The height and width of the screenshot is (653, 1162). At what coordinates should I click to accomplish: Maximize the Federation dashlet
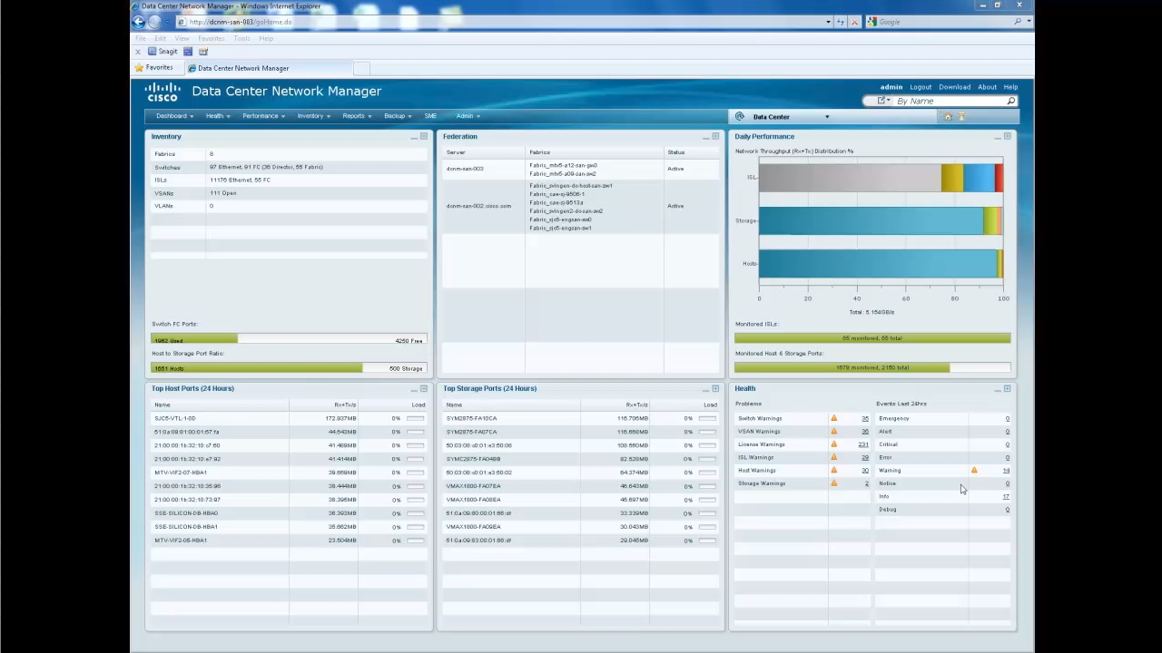[715, 137]
